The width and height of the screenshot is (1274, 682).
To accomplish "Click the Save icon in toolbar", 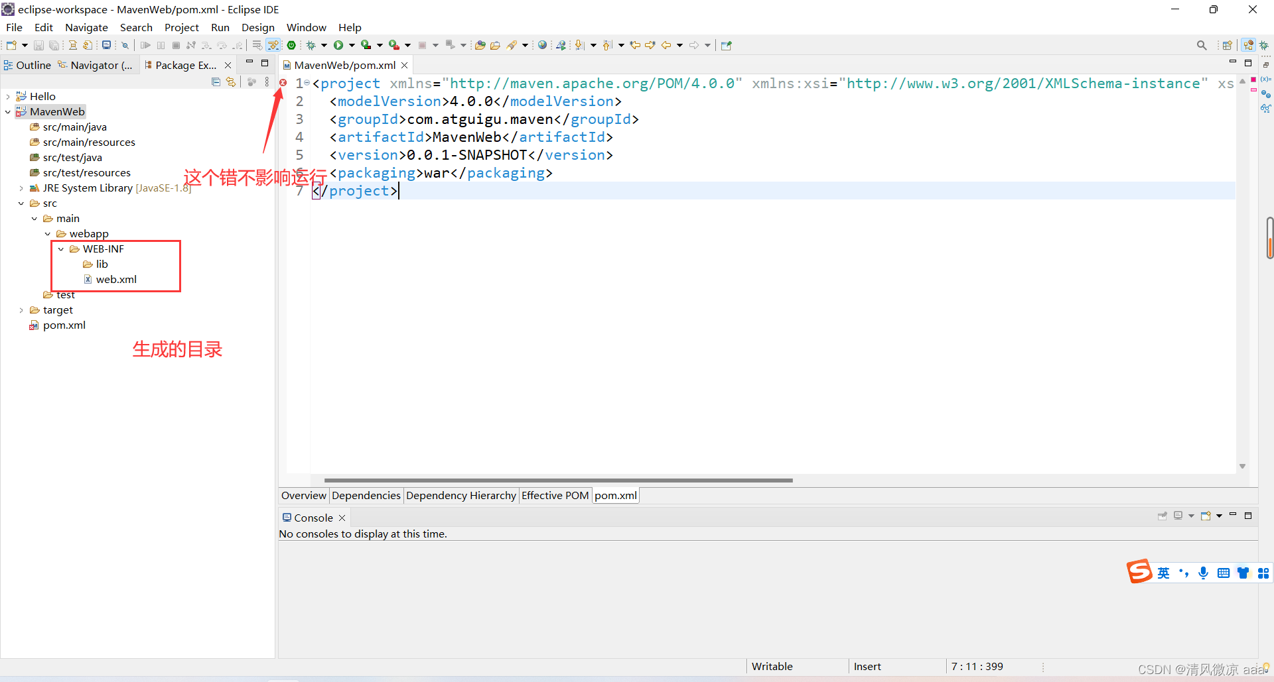I will (x=38, y=45).
